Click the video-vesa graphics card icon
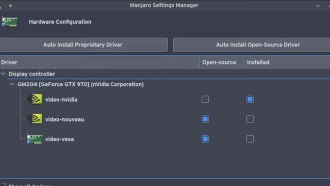The image size is (330, 186). tap(35, 139)
